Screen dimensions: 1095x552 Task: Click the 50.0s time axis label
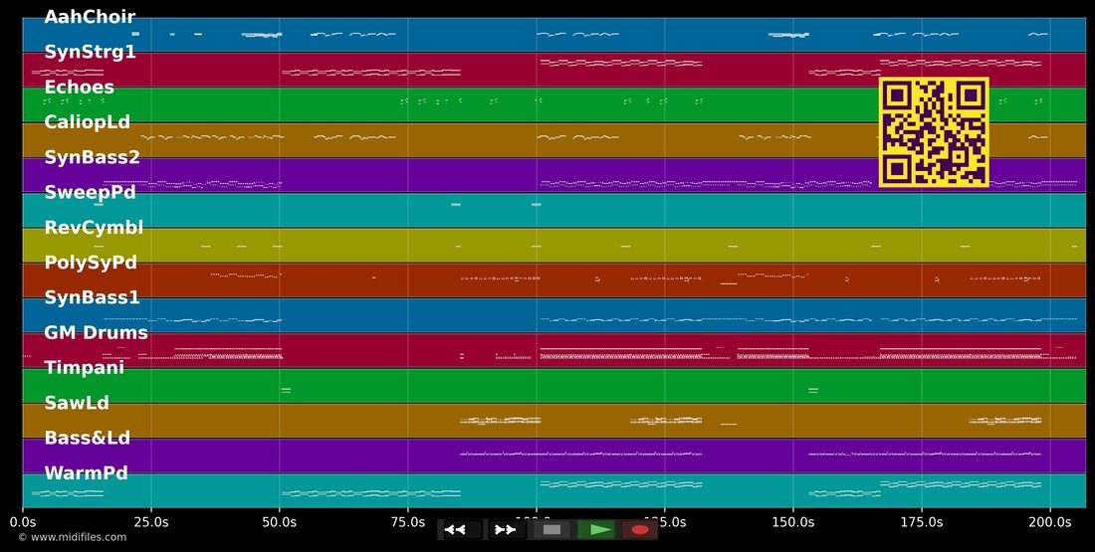[280, 521]
